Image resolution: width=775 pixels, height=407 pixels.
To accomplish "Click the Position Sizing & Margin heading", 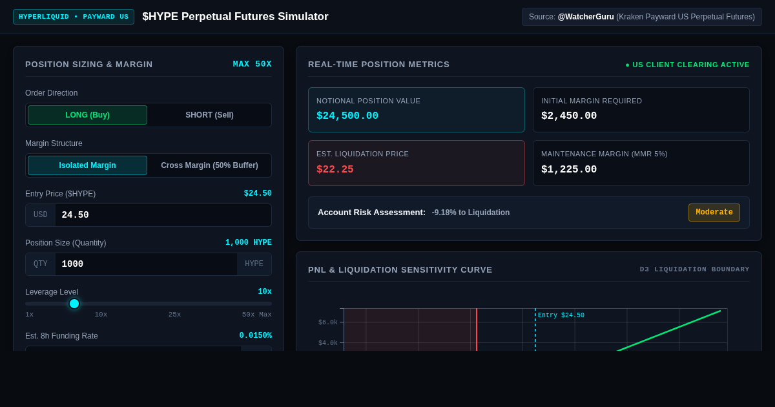I will (89, 65).
